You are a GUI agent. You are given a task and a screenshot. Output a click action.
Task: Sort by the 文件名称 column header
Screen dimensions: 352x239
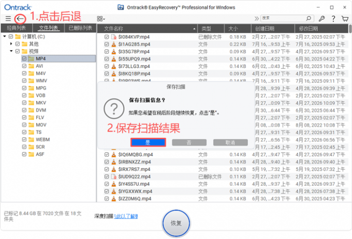point(147,28)
